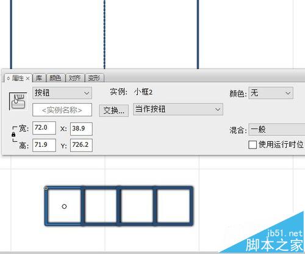Viewport: 305px width, 254px height.
Task: Select the third small box on stage
Action: point(137,206)
